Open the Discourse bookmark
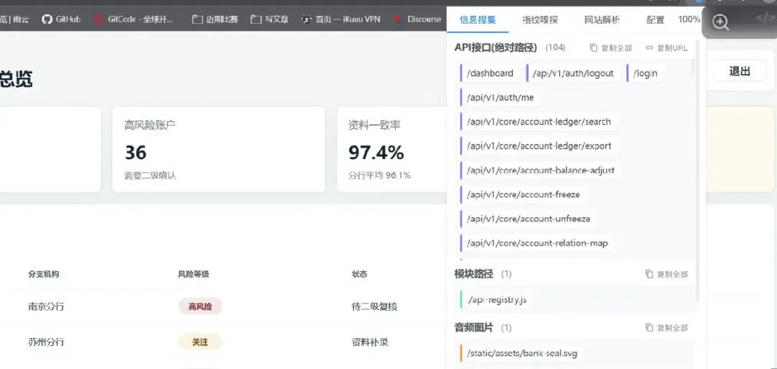 pos(417,19)
